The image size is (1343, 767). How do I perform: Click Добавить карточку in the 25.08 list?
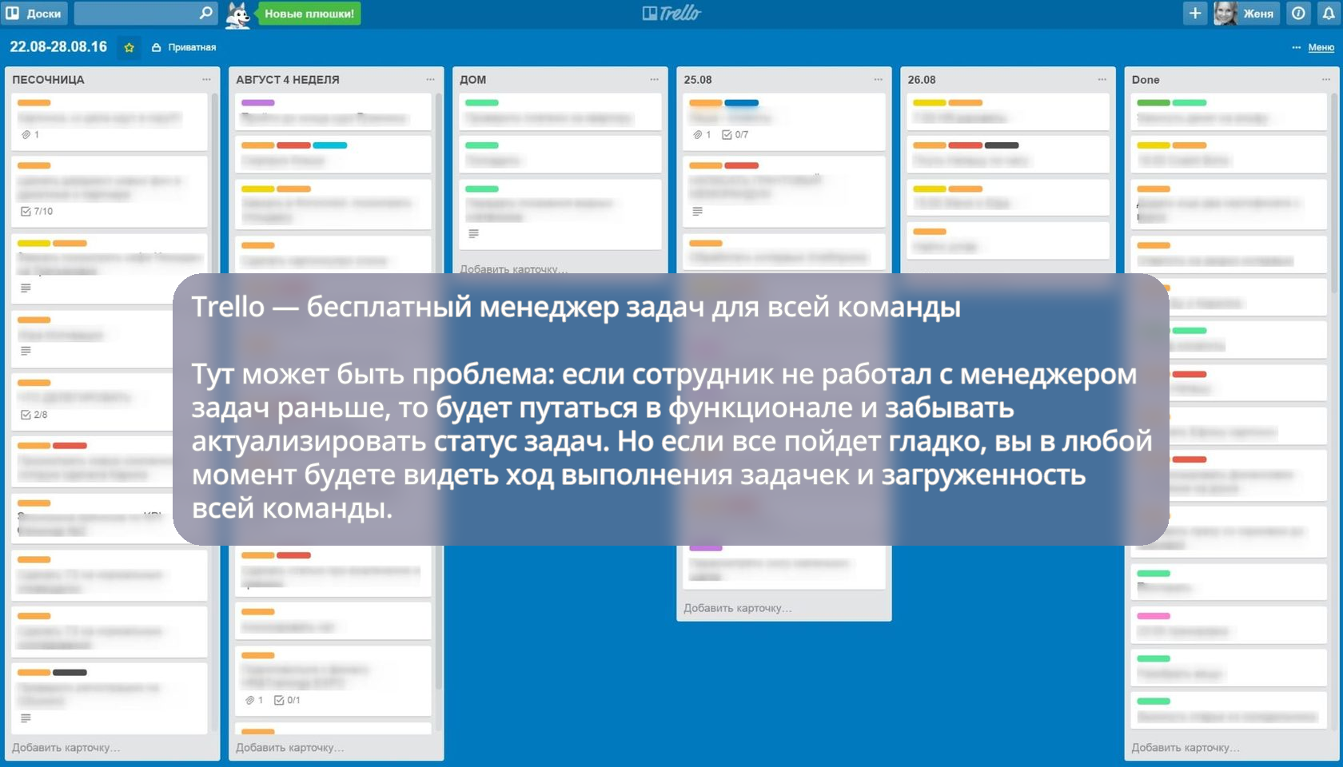pyautogui.click(x=737, y=608)
